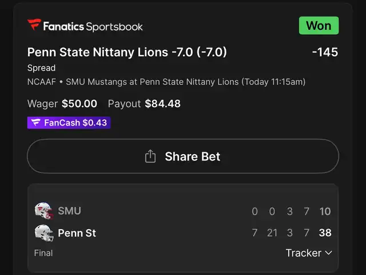
Task: Click the Wager $50.00 amount
Action: click(x=62, y=104)
